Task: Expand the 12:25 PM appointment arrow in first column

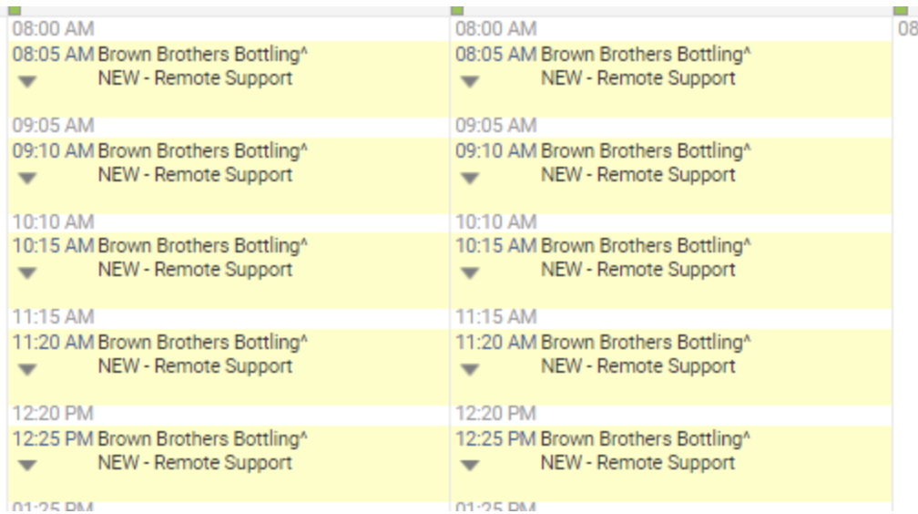Action: pos(27,466)
